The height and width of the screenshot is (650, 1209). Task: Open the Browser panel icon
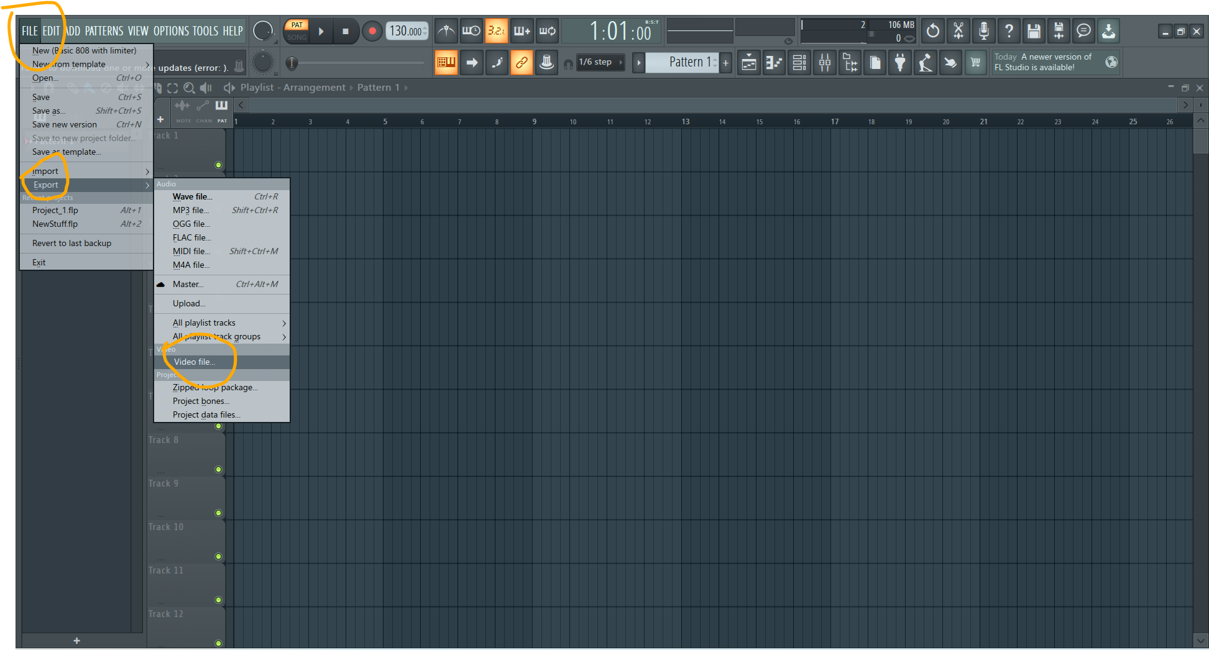pos(850,62)
